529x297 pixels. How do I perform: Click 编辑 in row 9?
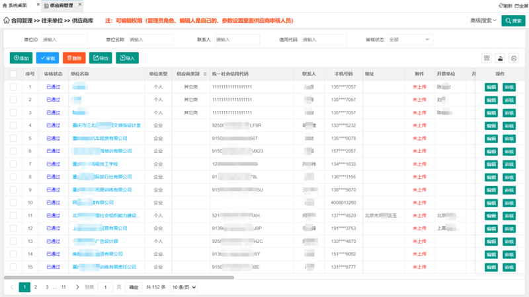click(491, 190)
